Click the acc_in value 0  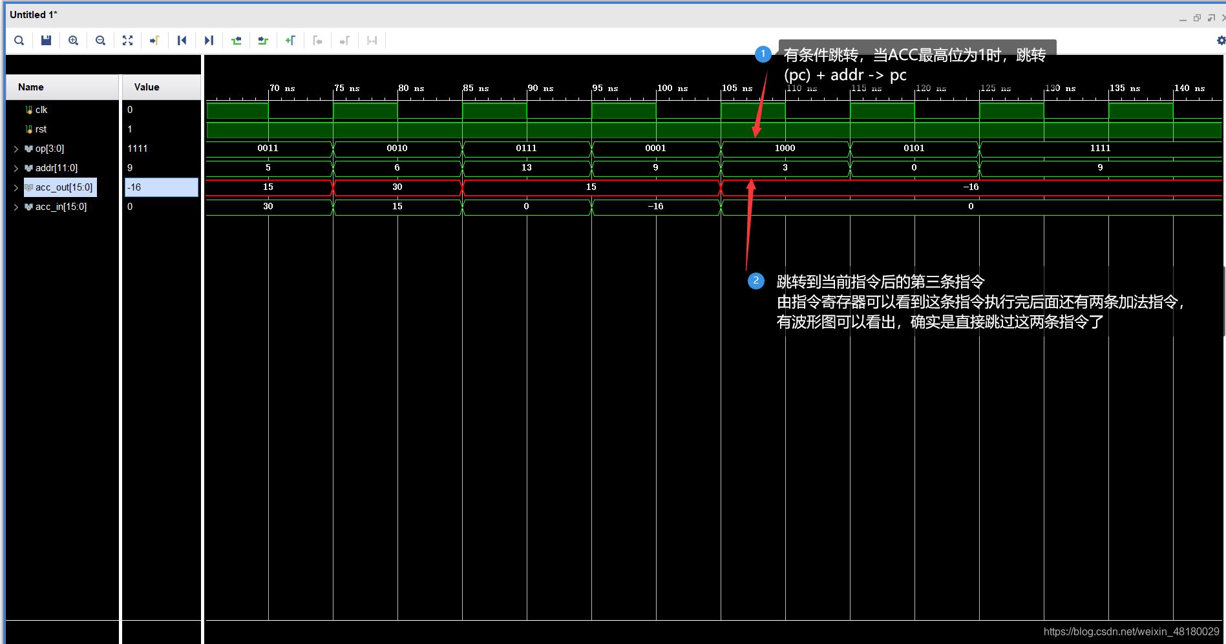coord(130,207)
